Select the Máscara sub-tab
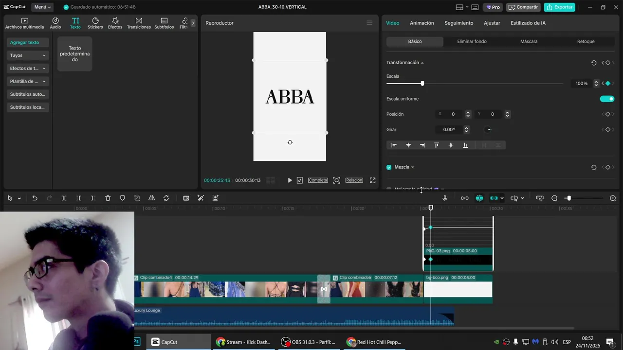The width and height of the screenshot is (623, 350). click(x=529, y=42)
